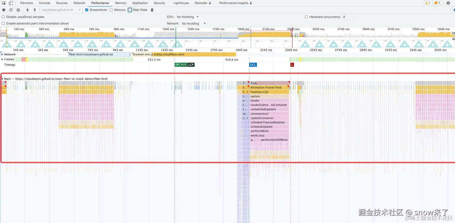Enable the Memory checkbox in the toolbar

click(x=111, y=10)
